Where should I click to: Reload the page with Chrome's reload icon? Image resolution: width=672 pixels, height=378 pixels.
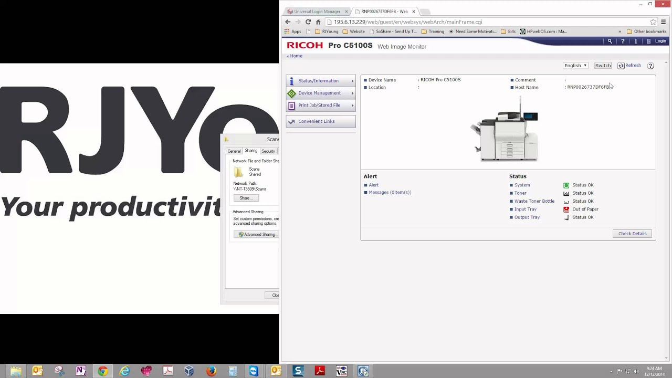pyautogui.click(x=308, y=22)
